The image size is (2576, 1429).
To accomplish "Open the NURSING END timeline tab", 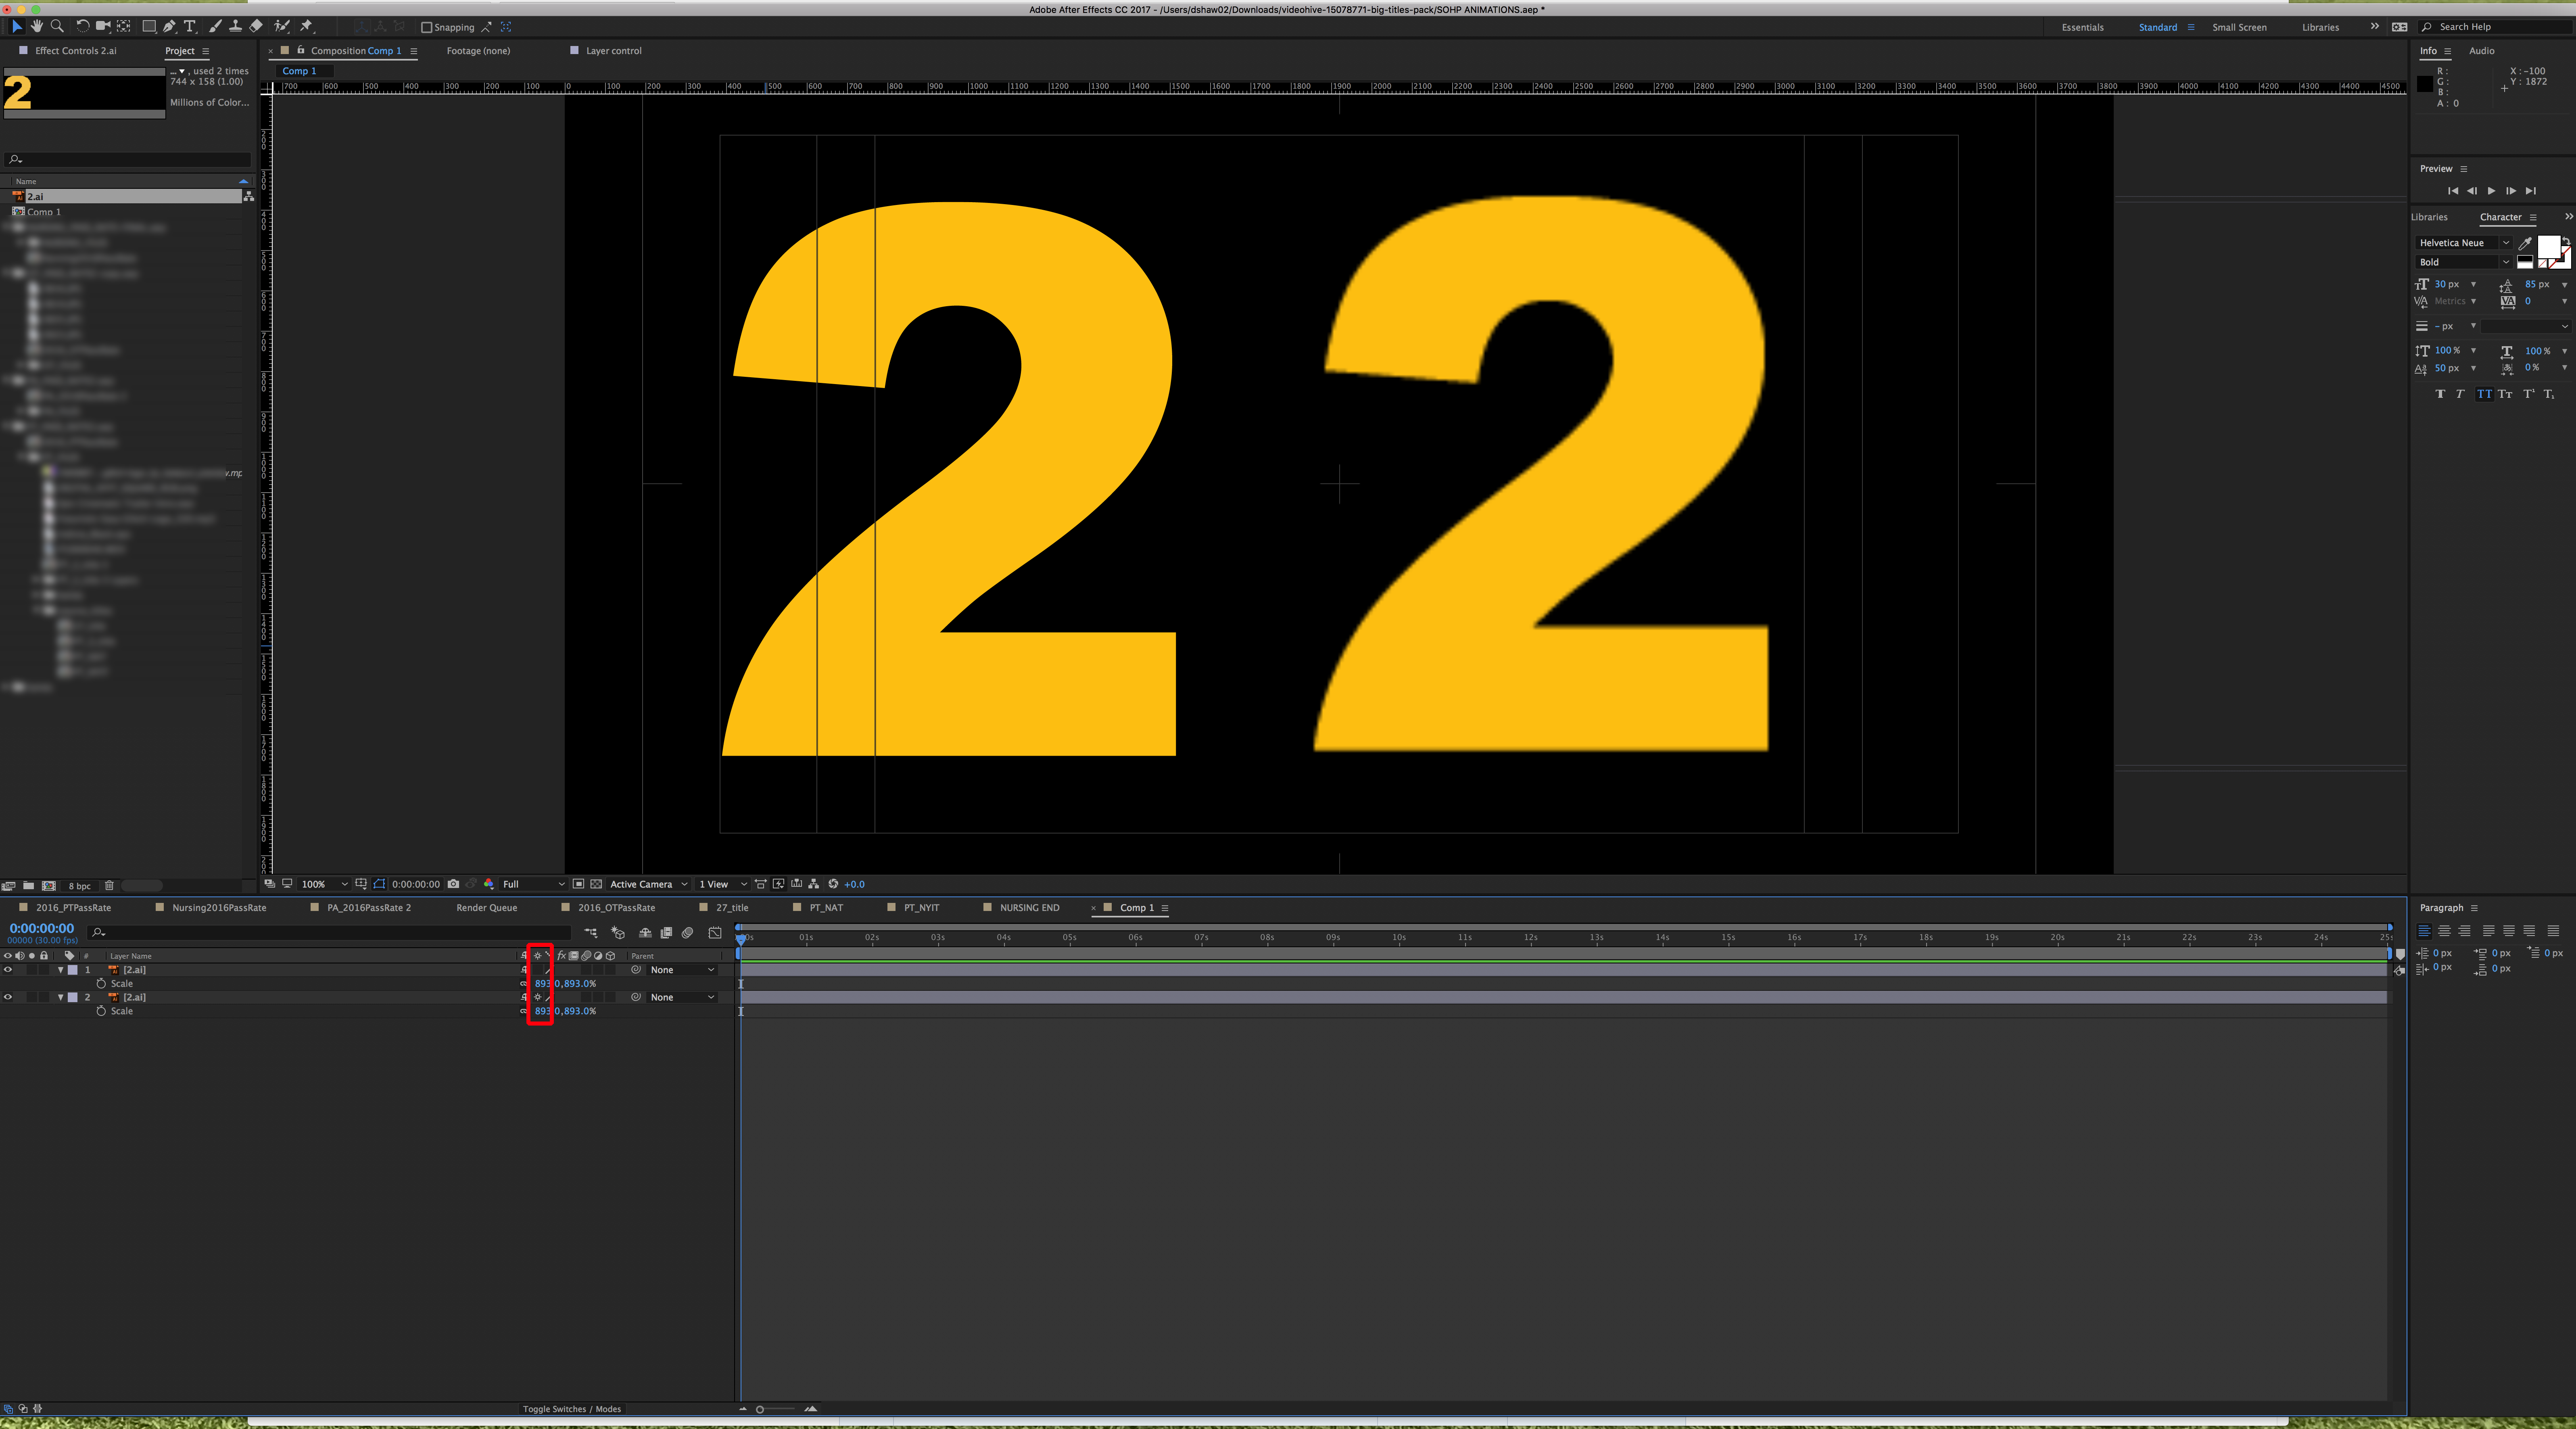I will [1029, 908].
